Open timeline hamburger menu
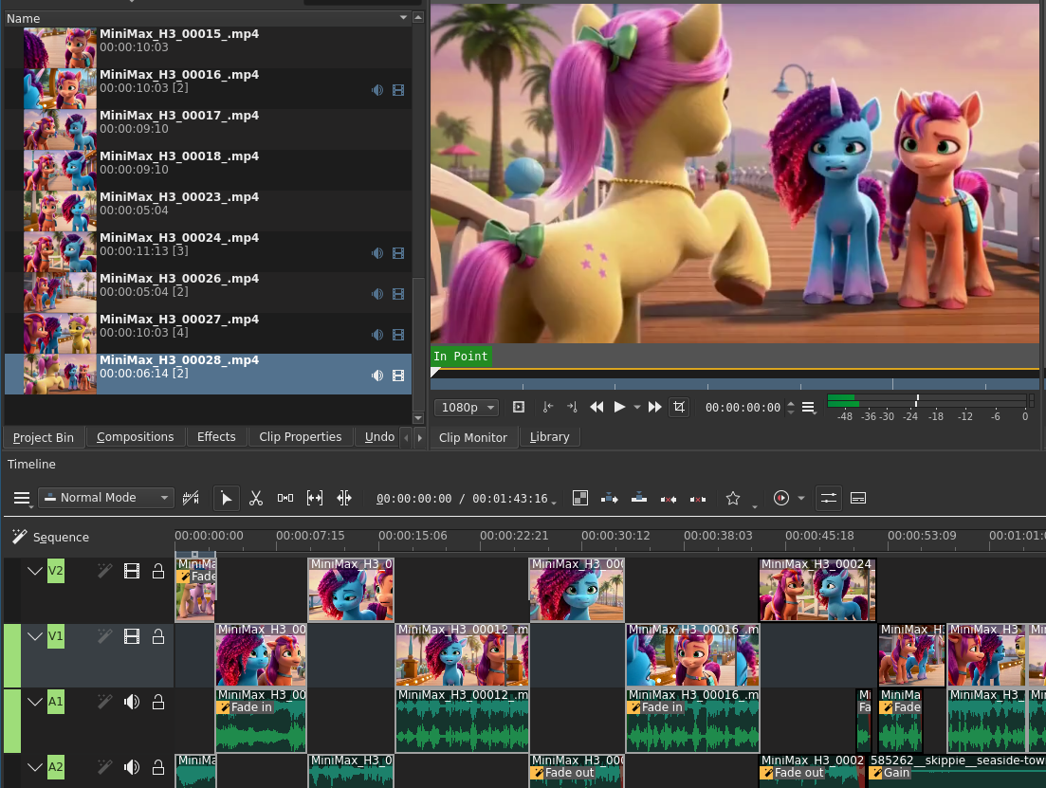Image resolution: width=1046 pixels, height=788 pixels. point(22,499)
